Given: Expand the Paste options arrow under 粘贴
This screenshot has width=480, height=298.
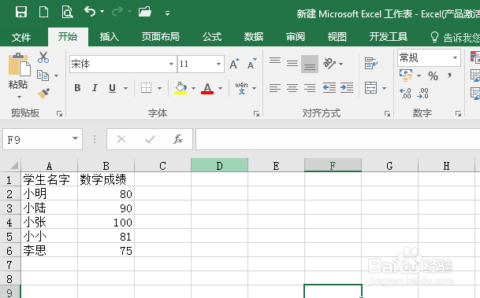Looking at the screenshot, I should point(19,97).
